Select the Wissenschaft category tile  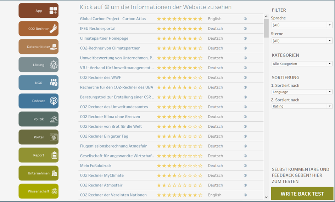[39, 191]
